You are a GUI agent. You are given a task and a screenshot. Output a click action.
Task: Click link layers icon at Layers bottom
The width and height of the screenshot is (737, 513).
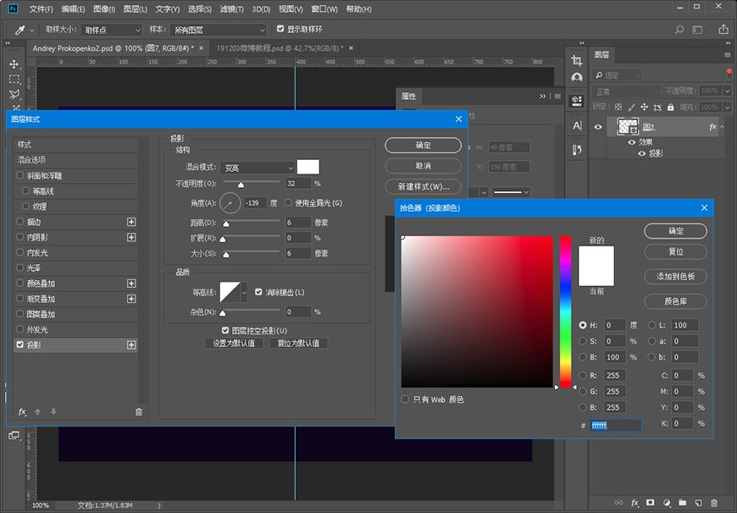coord(618,503)
